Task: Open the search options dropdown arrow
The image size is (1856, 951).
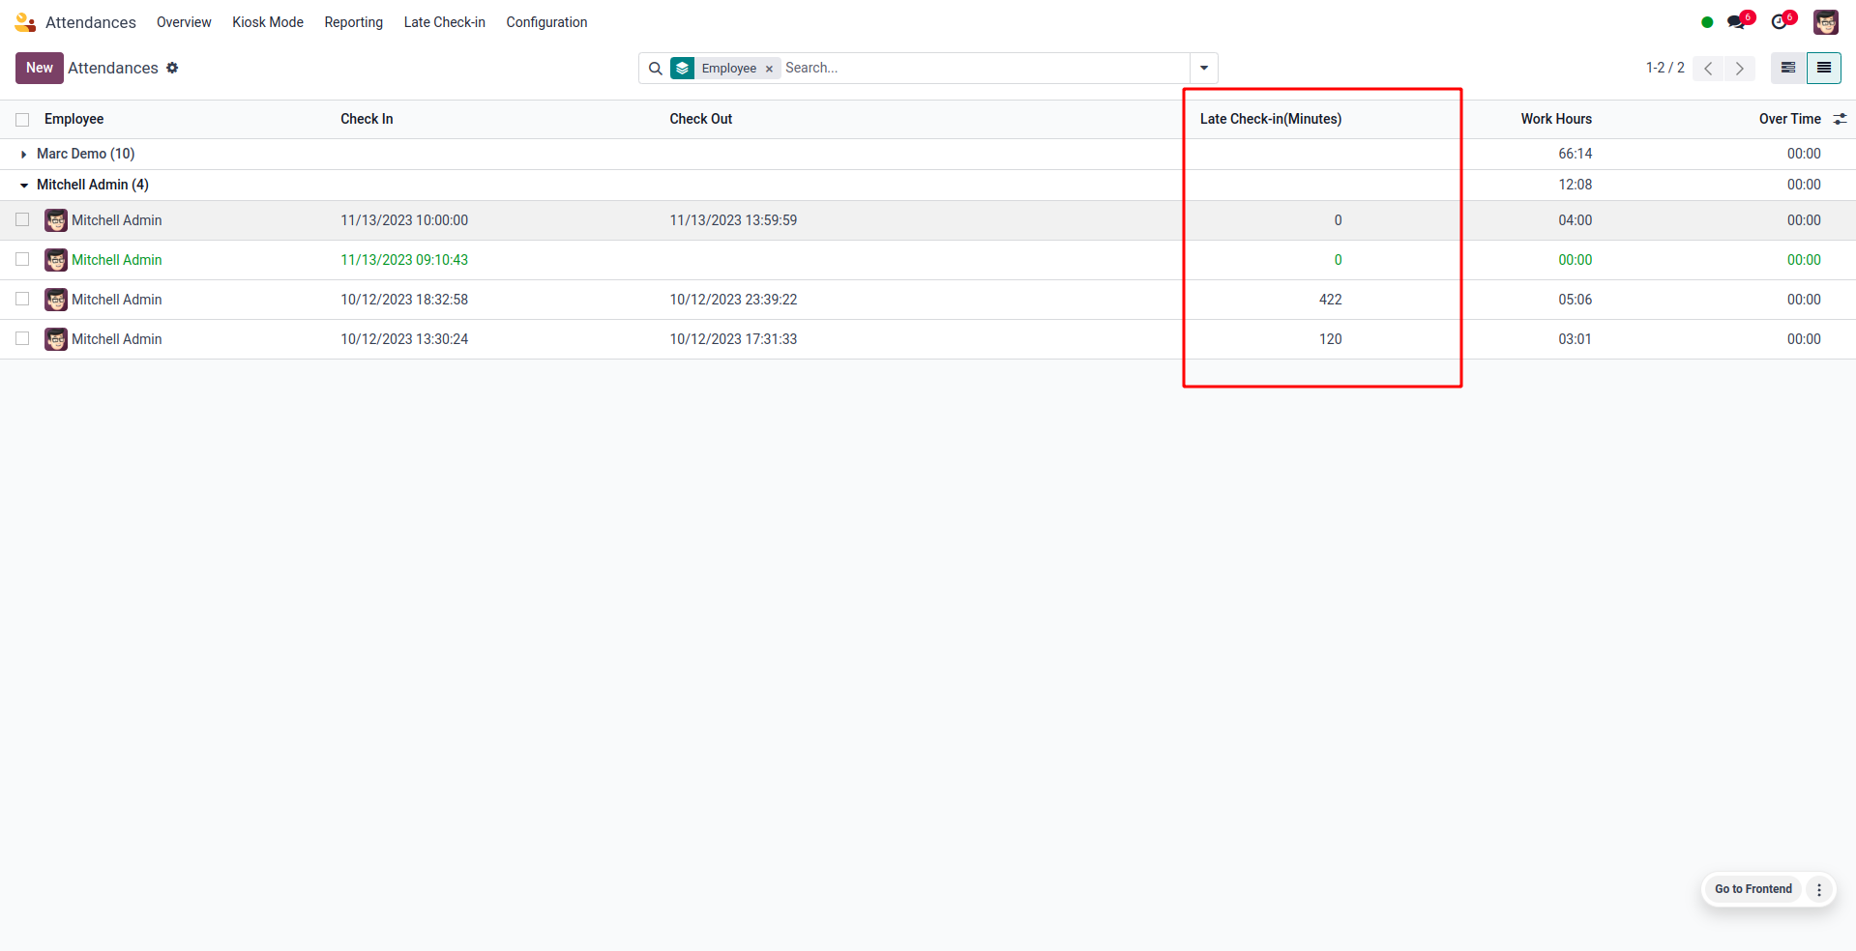Action: [1203, 69]
